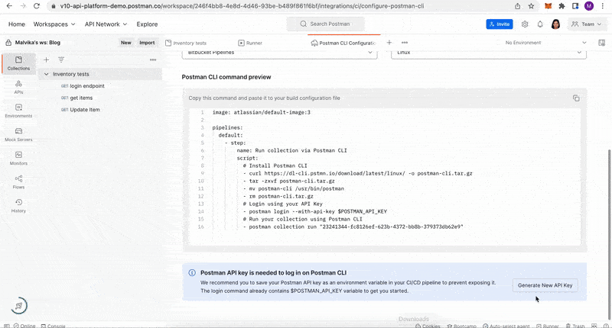612x328 pixels.
Task: Click the filter icon in the collections sidebar
Action: 61,59
